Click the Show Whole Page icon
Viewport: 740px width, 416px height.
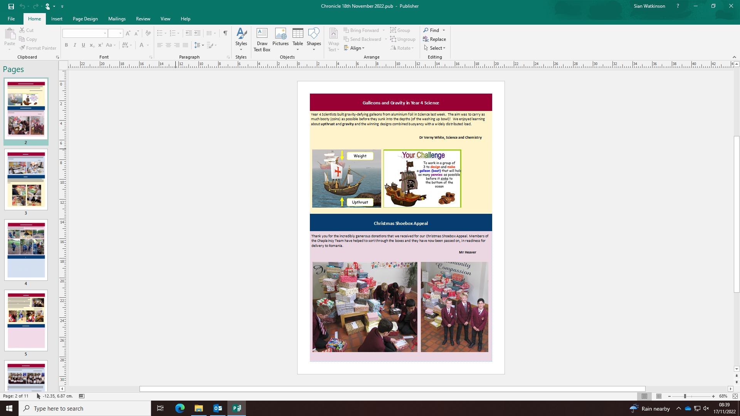tap(735, 396)
